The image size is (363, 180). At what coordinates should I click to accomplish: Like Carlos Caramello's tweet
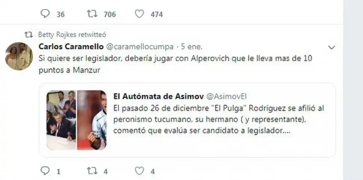pos(139,171)
